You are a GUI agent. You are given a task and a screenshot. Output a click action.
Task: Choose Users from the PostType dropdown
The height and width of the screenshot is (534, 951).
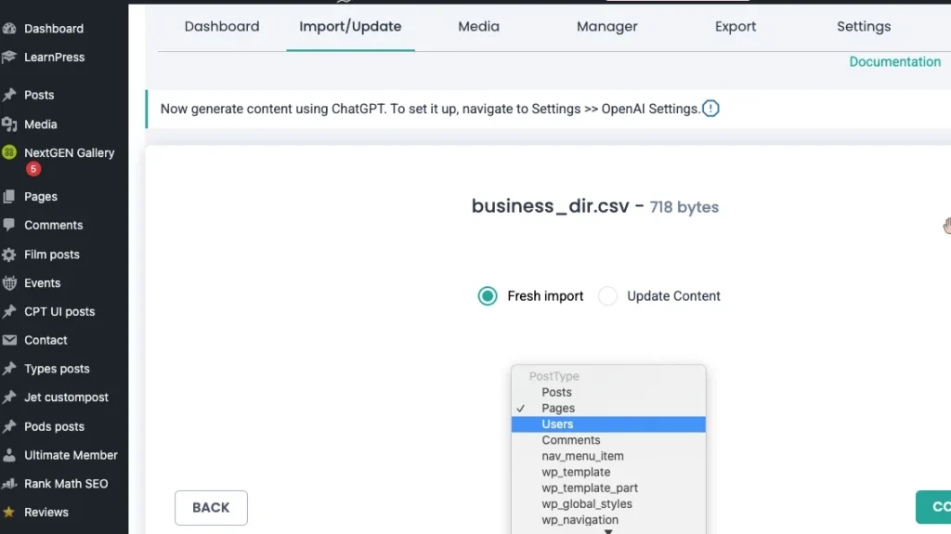tap(557, 424)
